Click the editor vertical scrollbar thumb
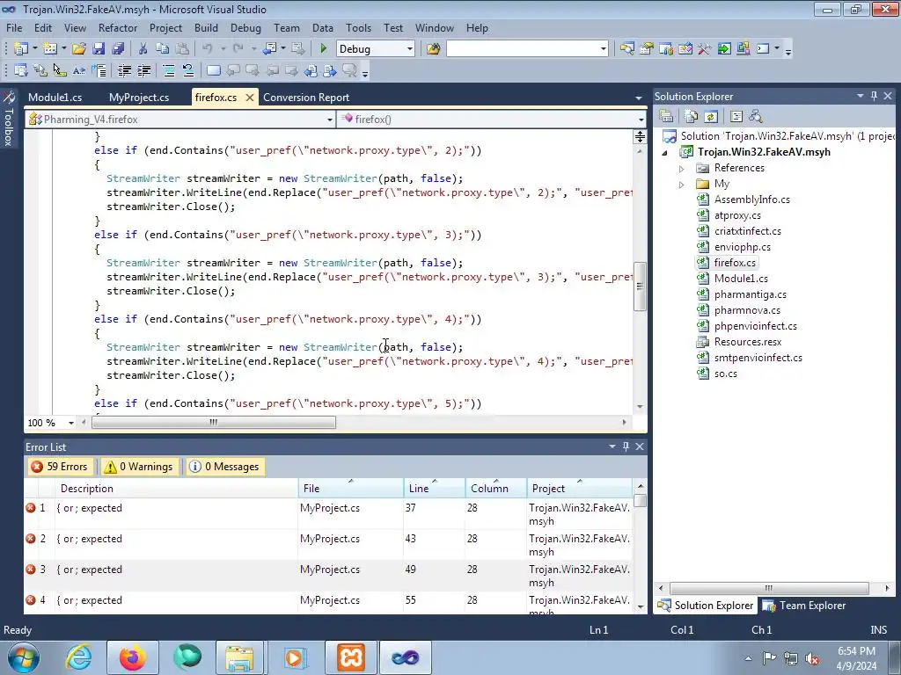 pyautogui.click(x=640, y=287)
